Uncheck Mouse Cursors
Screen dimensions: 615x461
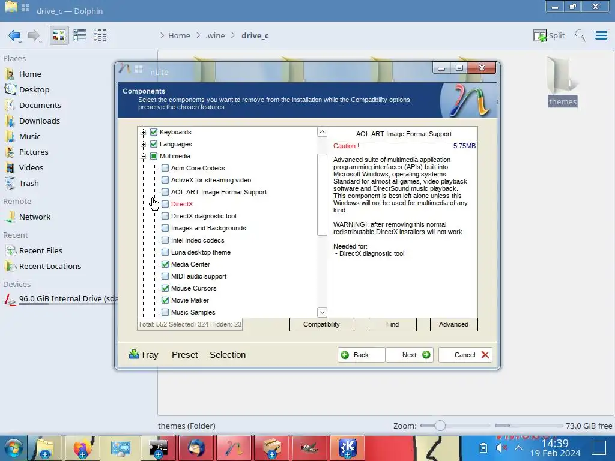165,288
